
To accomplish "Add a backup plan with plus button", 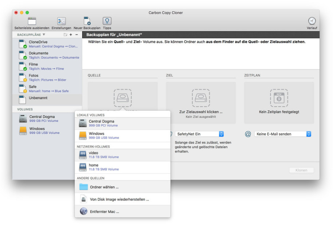I will 71,35.
